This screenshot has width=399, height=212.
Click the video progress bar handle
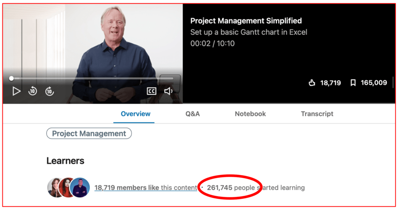(x=11, y=78)
